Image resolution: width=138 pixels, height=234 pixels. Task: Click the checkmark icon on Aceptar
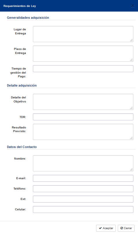click(100, 228)
